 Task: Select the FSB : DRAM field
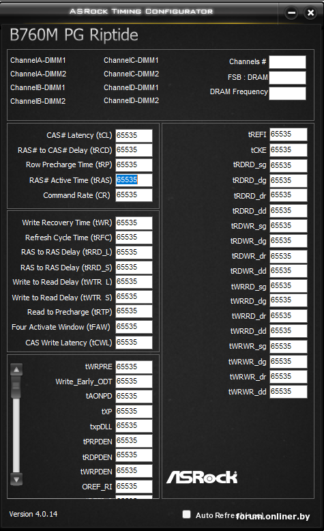(287, 78)
